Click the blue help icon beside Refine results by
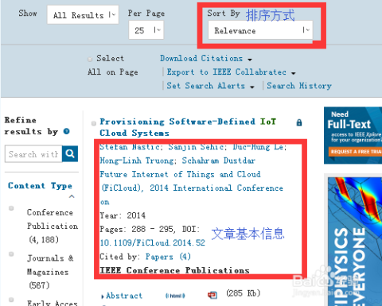 tap(67, 131)
